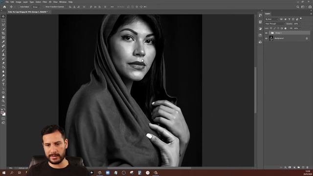Open the Layer menu
The width and height of the screenshot is (313, 176).
[25, 2]
